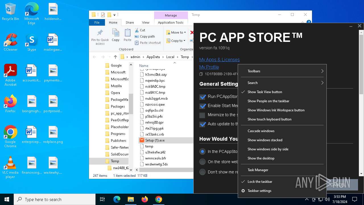The image size is (364, 205).
Task: Open the My Profile link
Action: (209, 67)
